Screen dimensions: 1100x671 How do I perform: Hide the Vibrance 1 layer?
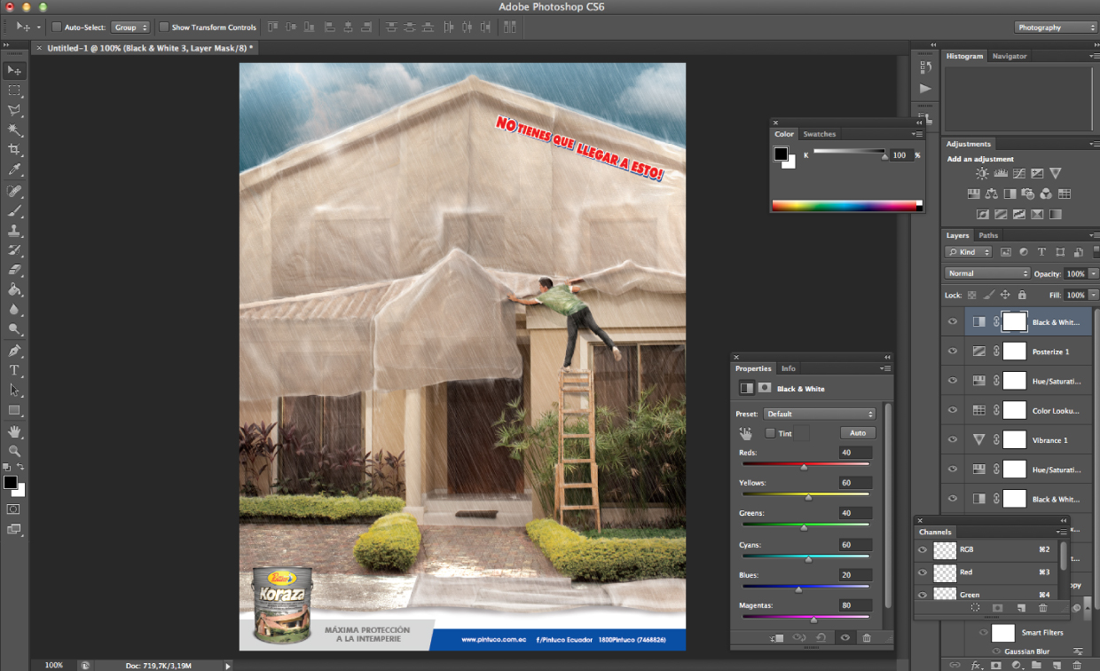click(x=953, y=439)
